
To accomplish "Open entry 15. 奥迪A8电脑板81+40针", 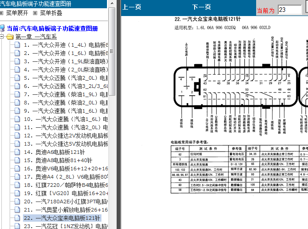I will coord(58,160).
